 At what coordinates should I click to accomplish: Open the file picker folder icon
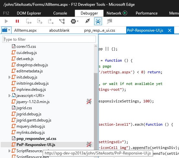point(5,30)
